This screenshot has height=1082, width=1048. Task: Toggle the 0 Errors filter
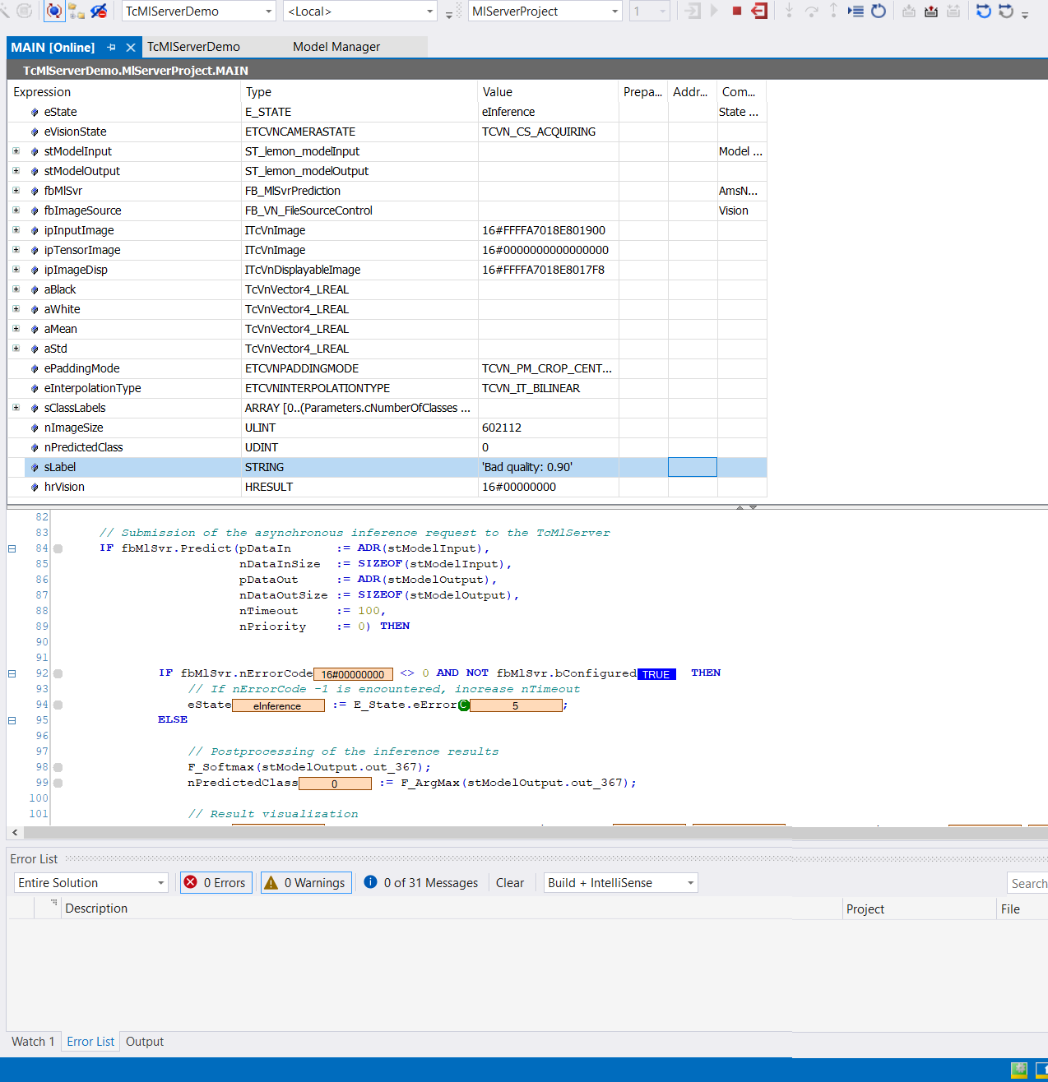tap(217, 882)
